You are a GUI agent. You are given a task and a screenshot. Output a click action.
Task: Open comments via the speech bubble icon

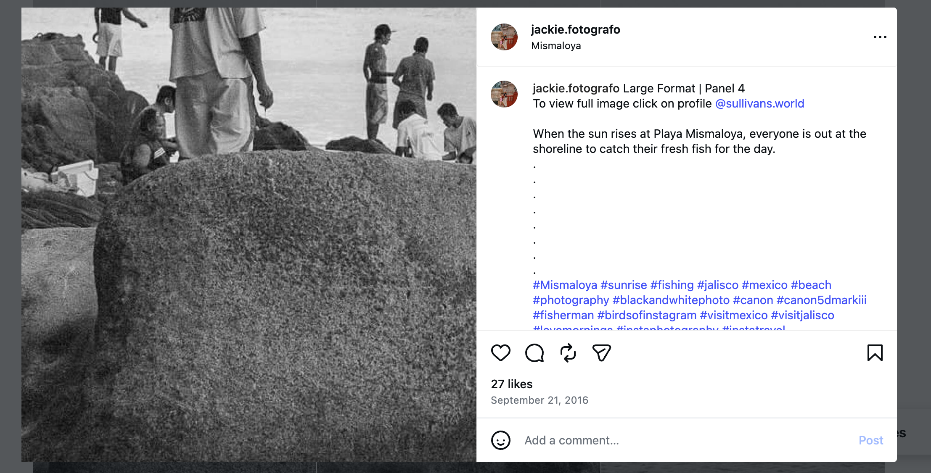[x=534, y=353]
